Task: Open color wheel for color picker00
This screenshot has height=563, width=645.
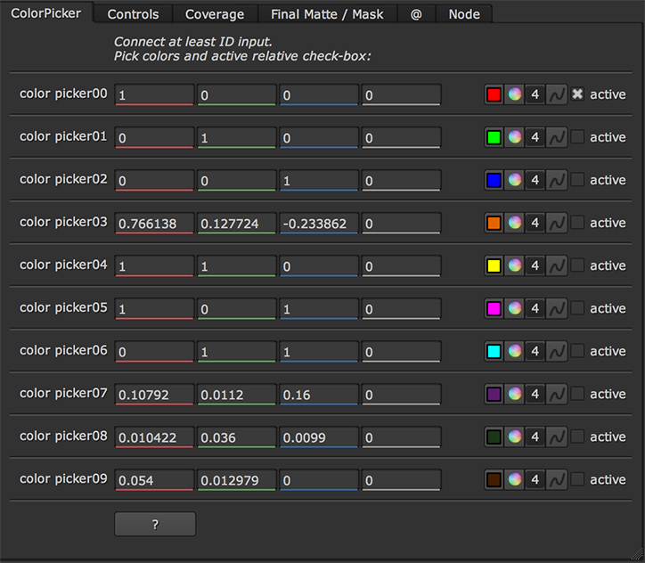Action: pyautogui.click(x=514, y=94)
